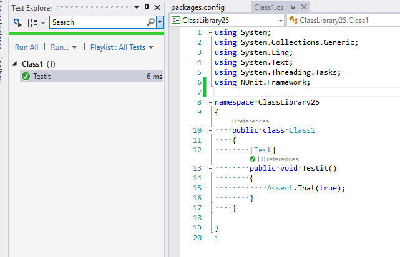This screenshot has width=400, height=257.
Task: Collapse the using directives block
Action: point(210,33)
